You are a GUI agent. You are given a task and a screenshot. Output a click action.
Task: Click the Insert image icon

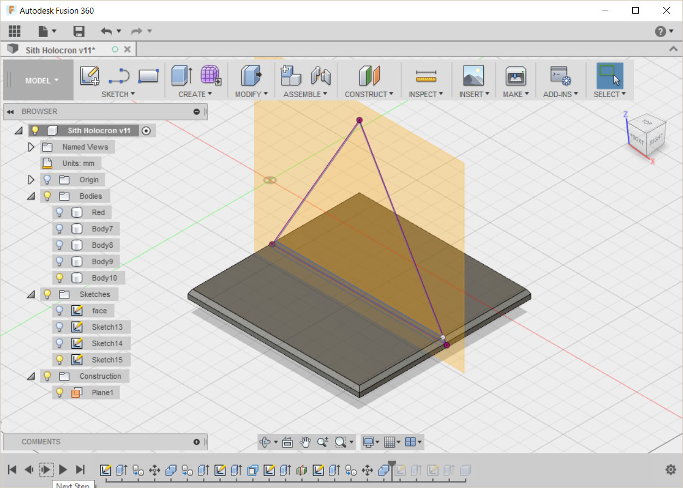[x=474, y=75]
